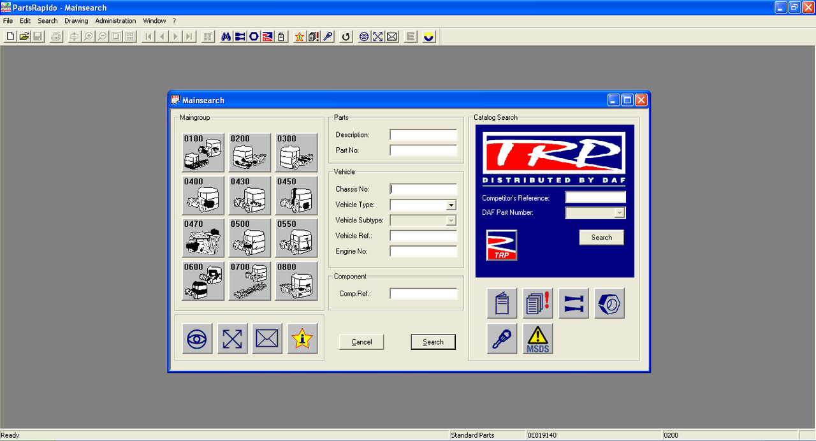Click the Search button next to Cancel
Screen dimensions: 816x441
(433, 342)
